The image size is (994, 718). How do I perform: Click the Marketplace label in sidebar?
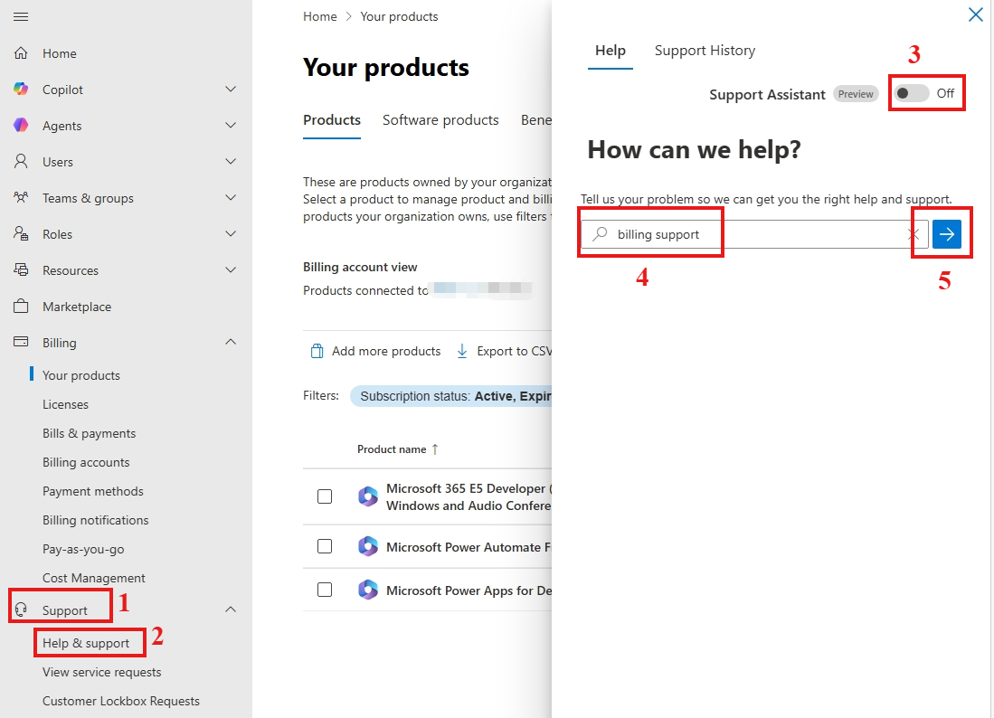(77, 307)
